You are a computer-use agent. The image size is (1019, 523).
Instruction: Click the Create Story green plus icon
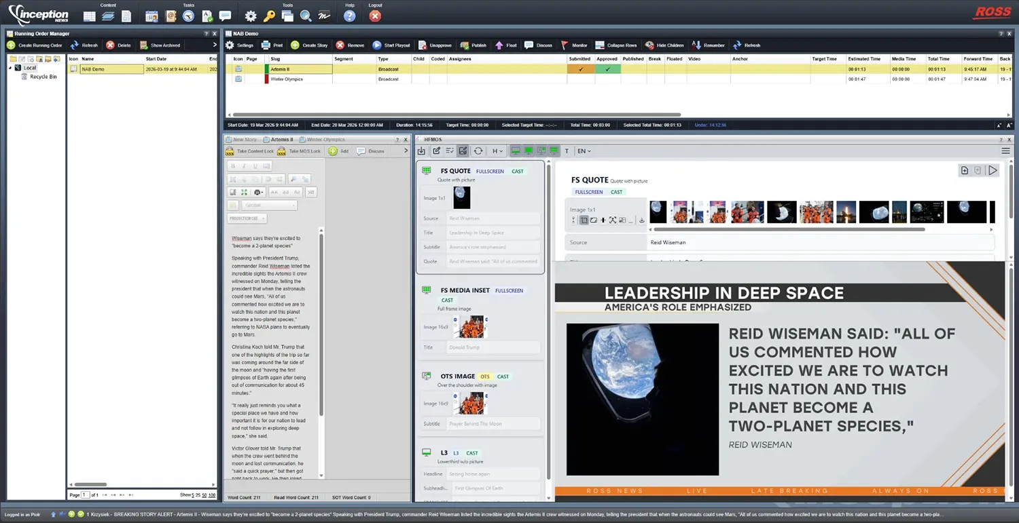pos(295,45)
